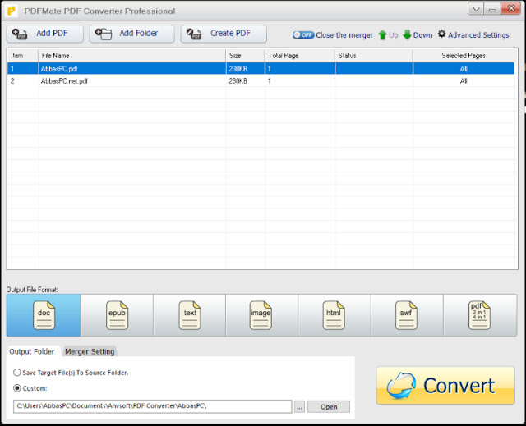Click the custom output path field
526x426 pixels.
[153, 406]
